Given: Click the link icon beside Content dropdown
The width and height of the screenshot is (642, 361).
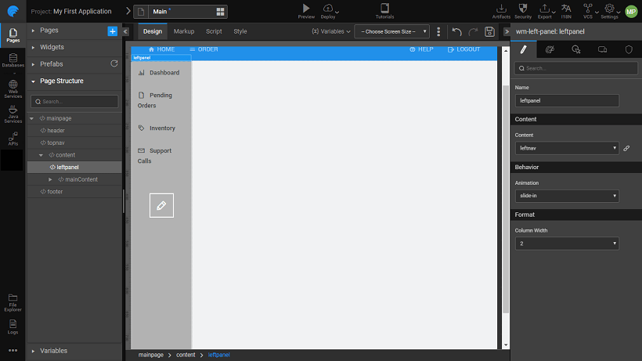Looking at the screenshot, I should point(626,147).
